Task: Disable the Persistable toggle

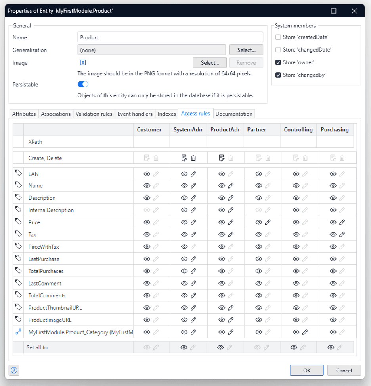Action: coord(82,84)
